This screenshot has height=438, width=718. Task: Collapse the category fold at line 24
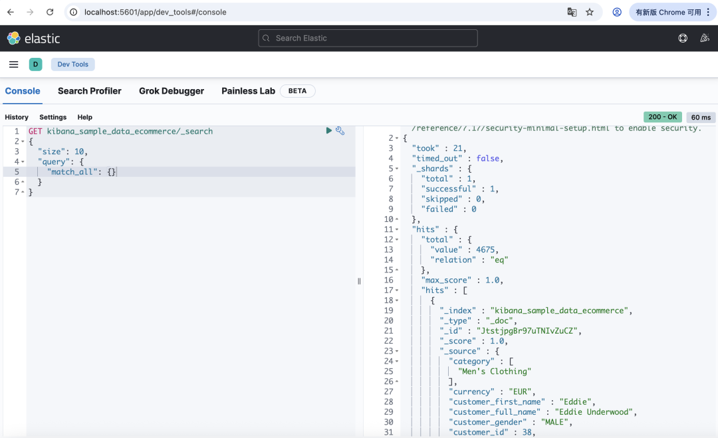(x=397, y=361)
